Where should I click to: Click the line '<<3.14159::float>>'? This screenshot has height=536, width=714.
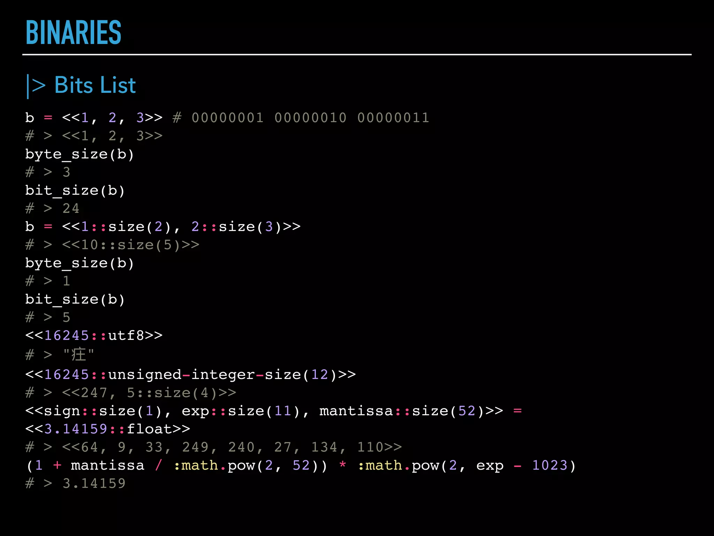coord(108,429)
